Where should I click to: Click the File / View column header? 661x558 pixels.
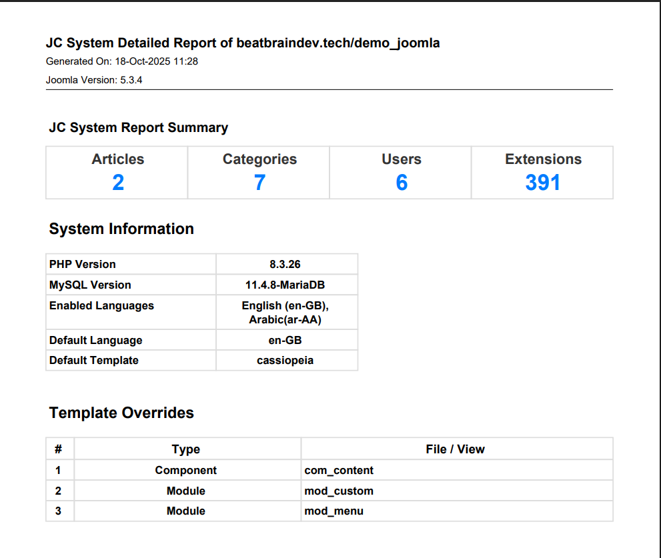pos(455,449)
